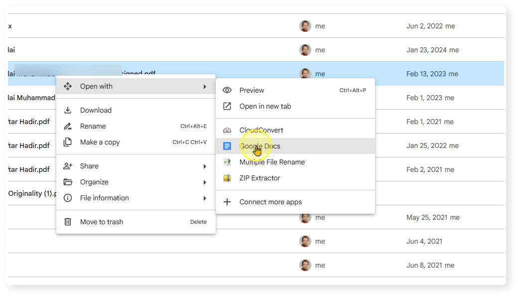Choose Rename from the context menu

[x=136, y=126]
